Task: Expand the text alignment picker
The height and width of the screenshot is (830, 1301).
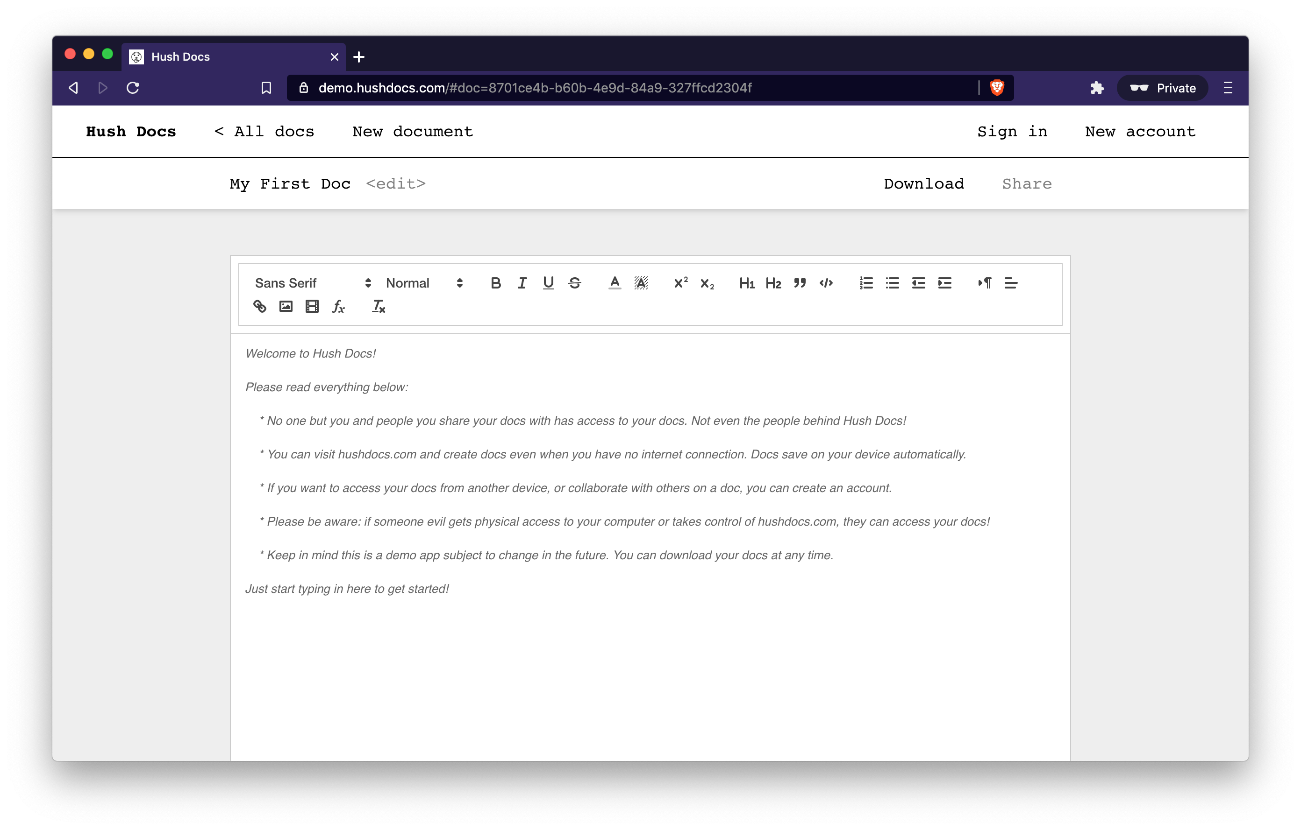Action: [x=1010, y=283]
